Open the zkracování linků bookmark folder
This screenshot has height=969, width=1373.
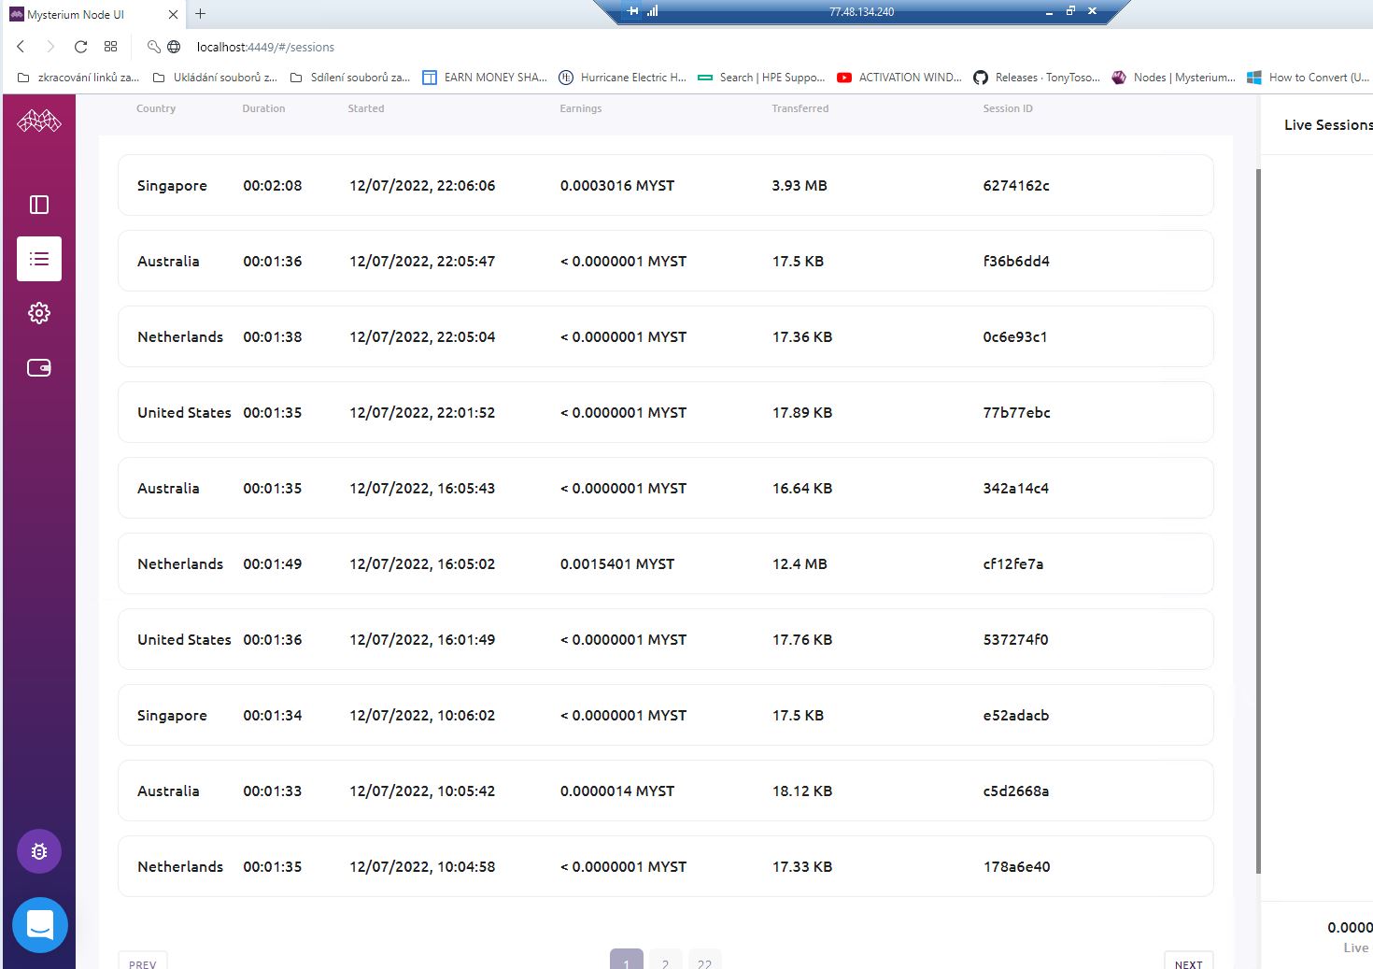[x=78, y=78]
